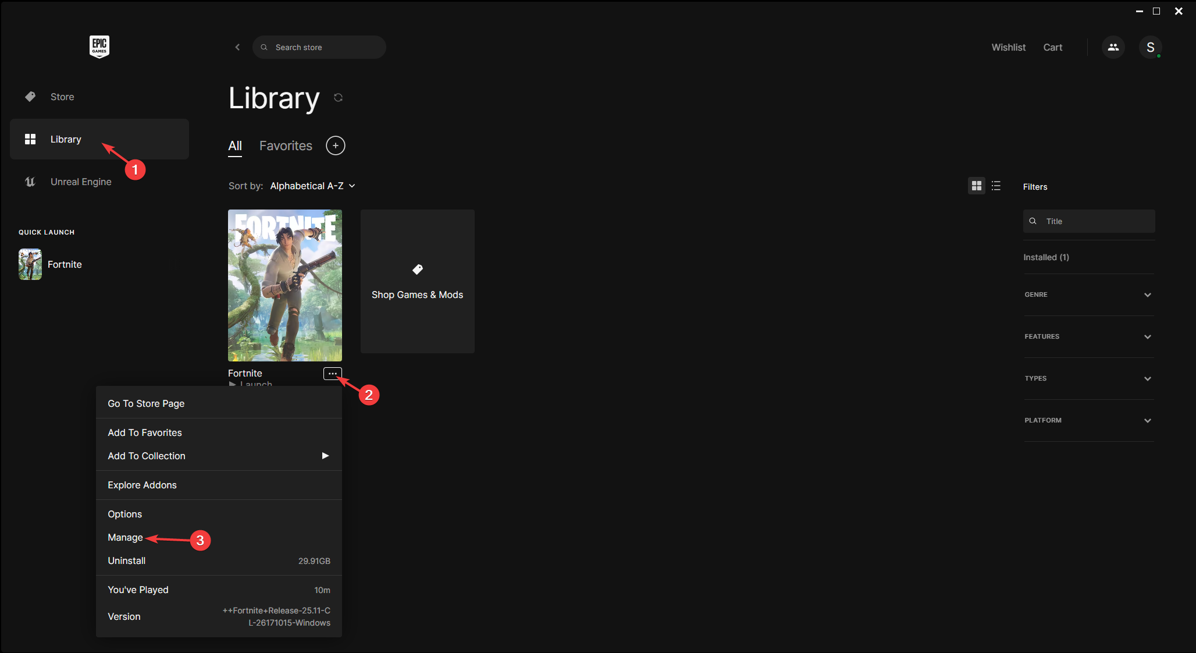Refresh the library with the sync icon

click(x=338, y=97)
